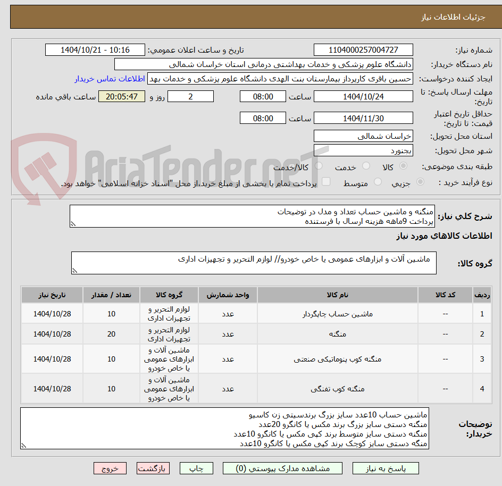Click the remaining days field showing 2
Image resolution: width=502 pixels, height=486 pixels.
[190, 96]
